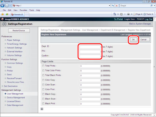
Task: Click the Print icon in command bar
Action: (x=129, y=14)
